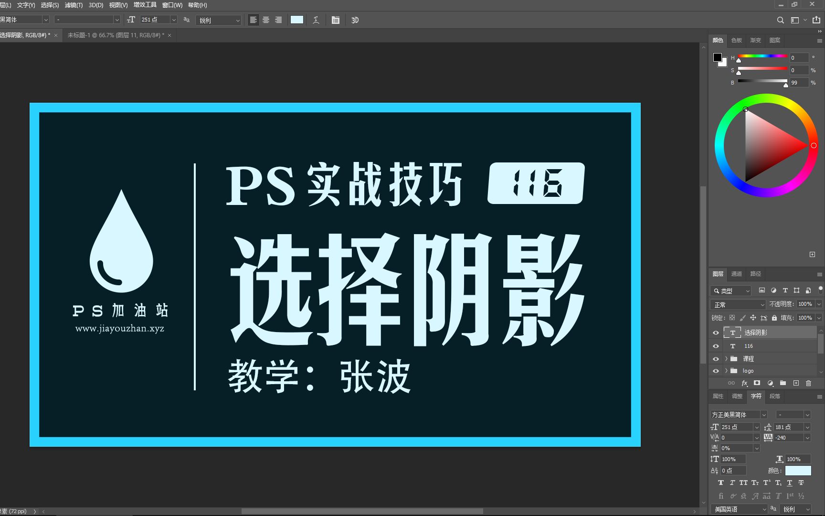Image resolution: width=825 pixels, height=516 pixels.
Task: Switch to the 通道 channels tab
Action: 737,274
